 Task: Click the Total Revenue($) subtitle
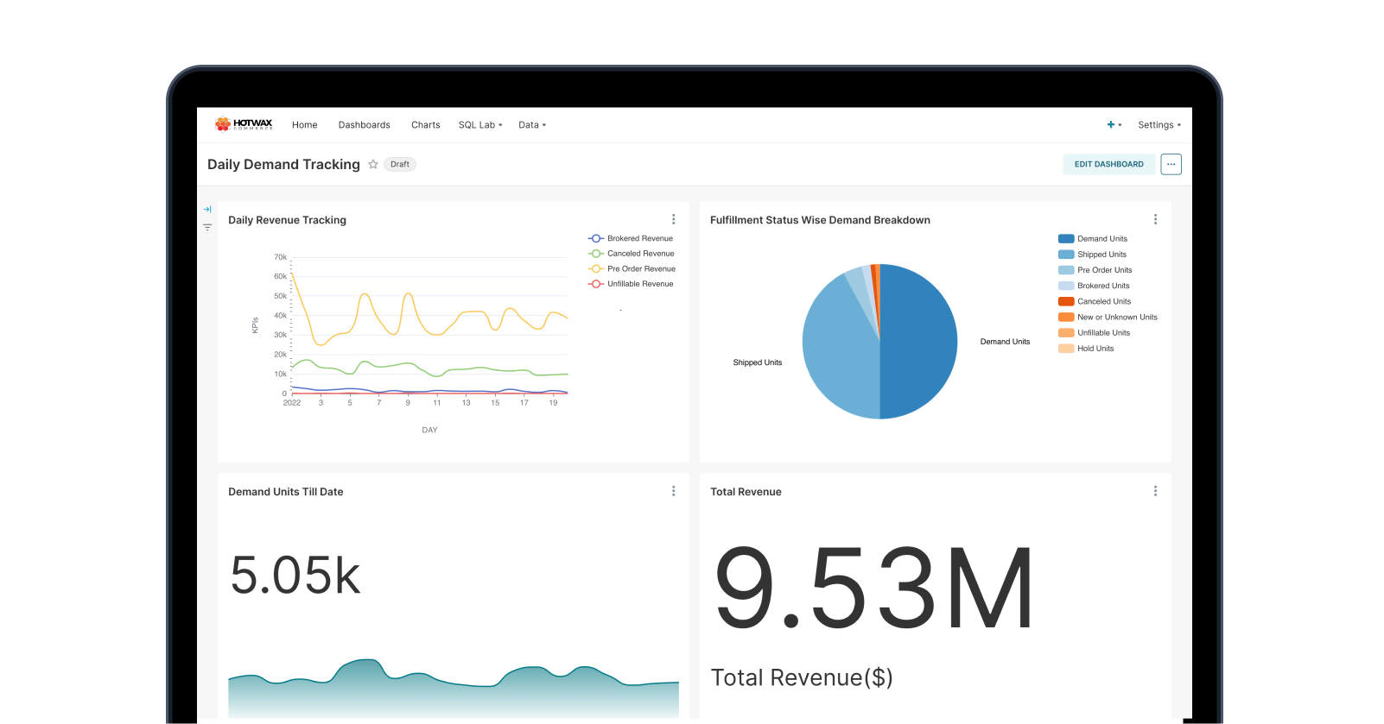point(802,677)
